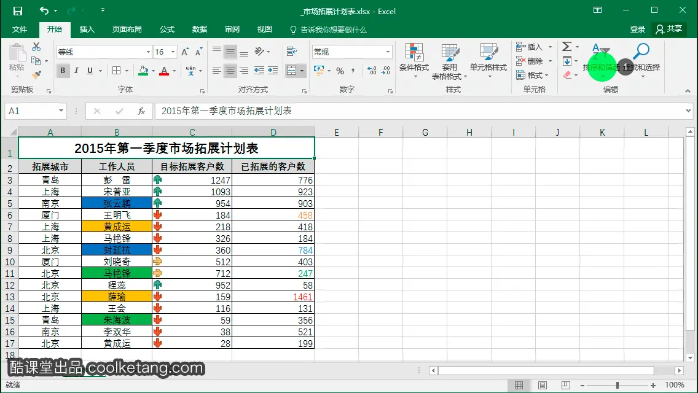The width and height of the screenshot is (698, 393).
Task: Collapse the ribbon with the chevron
Action: point(688,91)
